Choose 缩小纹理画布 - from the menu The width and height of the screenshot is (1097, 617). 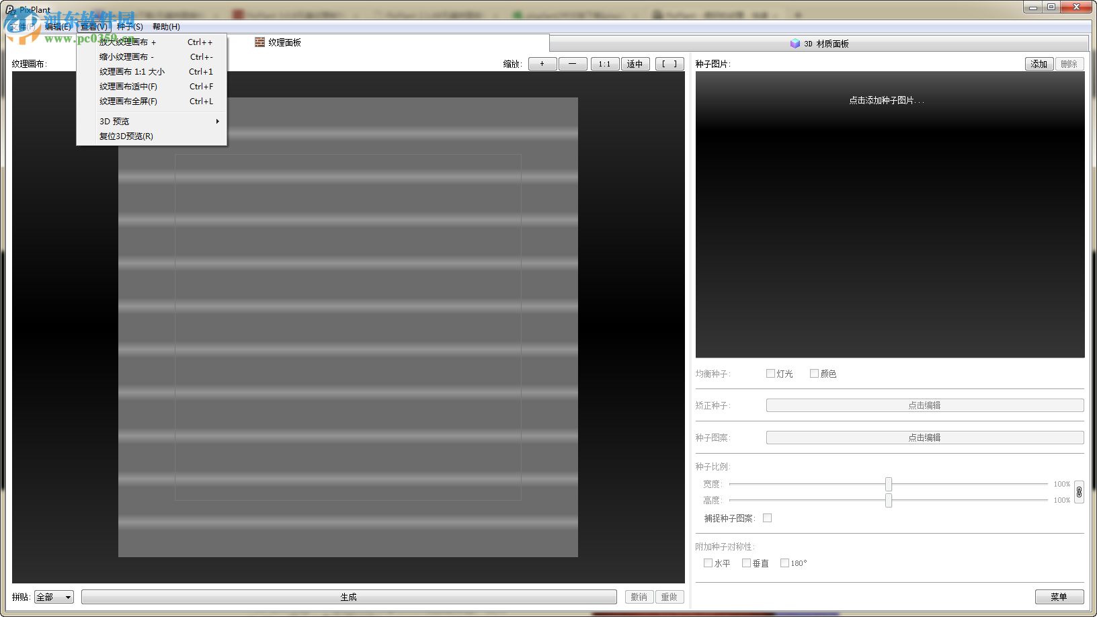[152, 57]
